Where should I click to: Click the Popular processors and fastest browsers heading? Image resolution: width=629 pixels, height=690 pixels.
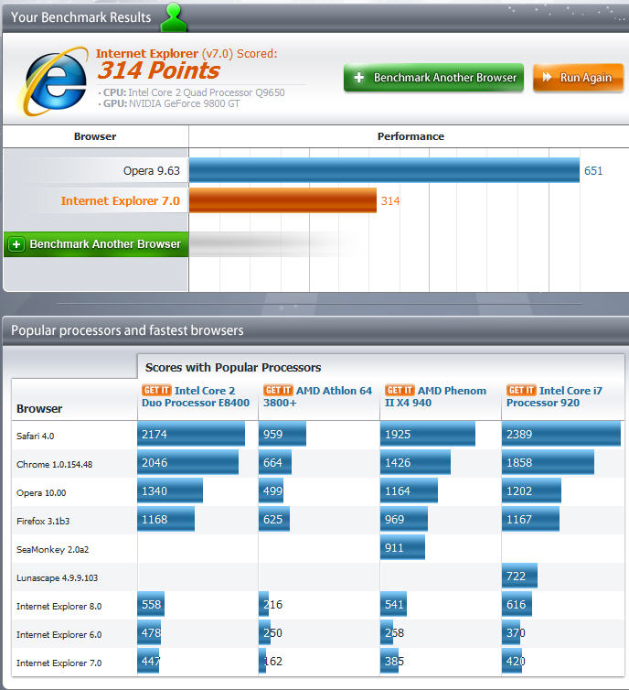tap(127, 330)
